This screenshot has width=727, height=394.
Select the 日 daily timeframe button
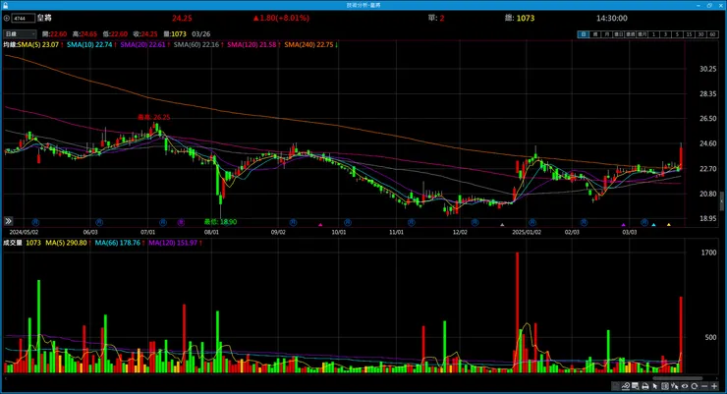click(x=584, y=34)
